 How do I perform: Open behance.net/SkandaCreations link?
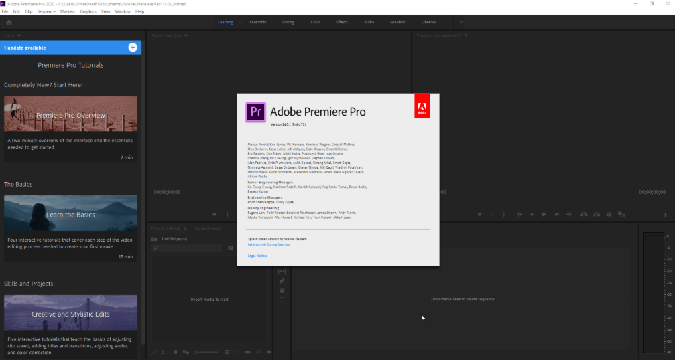[x=269, y=244]
